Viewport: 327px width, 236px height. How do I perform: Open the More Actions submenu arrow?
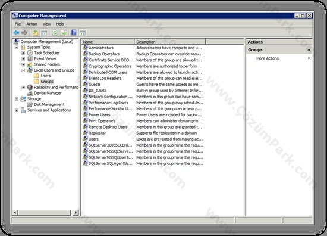click(x=309, y=58)
